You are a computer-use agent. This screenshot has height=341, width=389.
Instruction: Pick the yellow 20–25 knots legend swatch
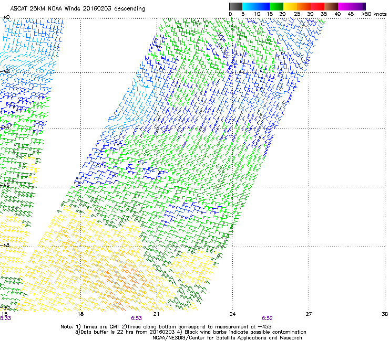coord(290,6)
